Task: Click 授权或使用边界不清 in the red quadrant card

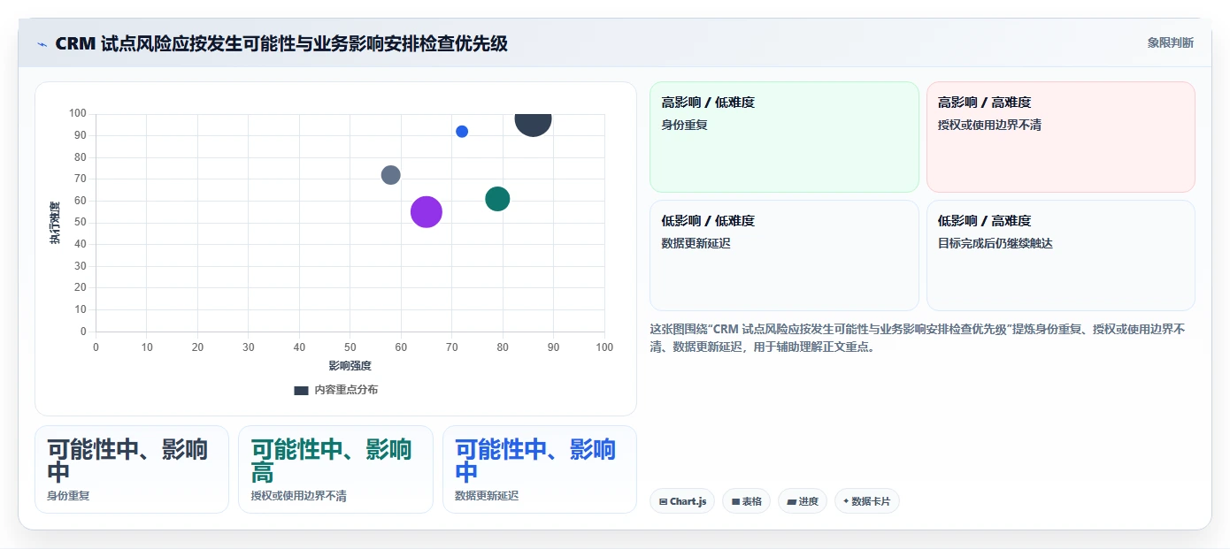Action: pos(989,125)
